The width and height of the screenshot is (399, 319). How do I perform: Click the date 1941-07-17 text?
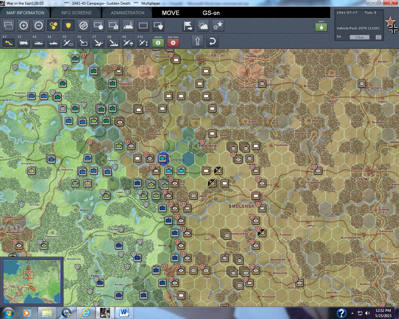pos(347,13)
